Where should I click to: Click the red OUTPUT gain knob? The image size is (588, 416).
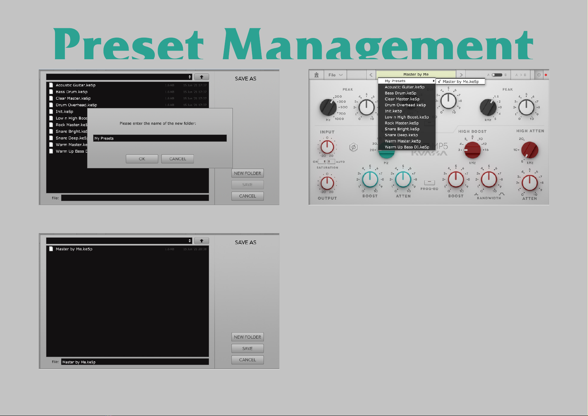click(327, 183)
